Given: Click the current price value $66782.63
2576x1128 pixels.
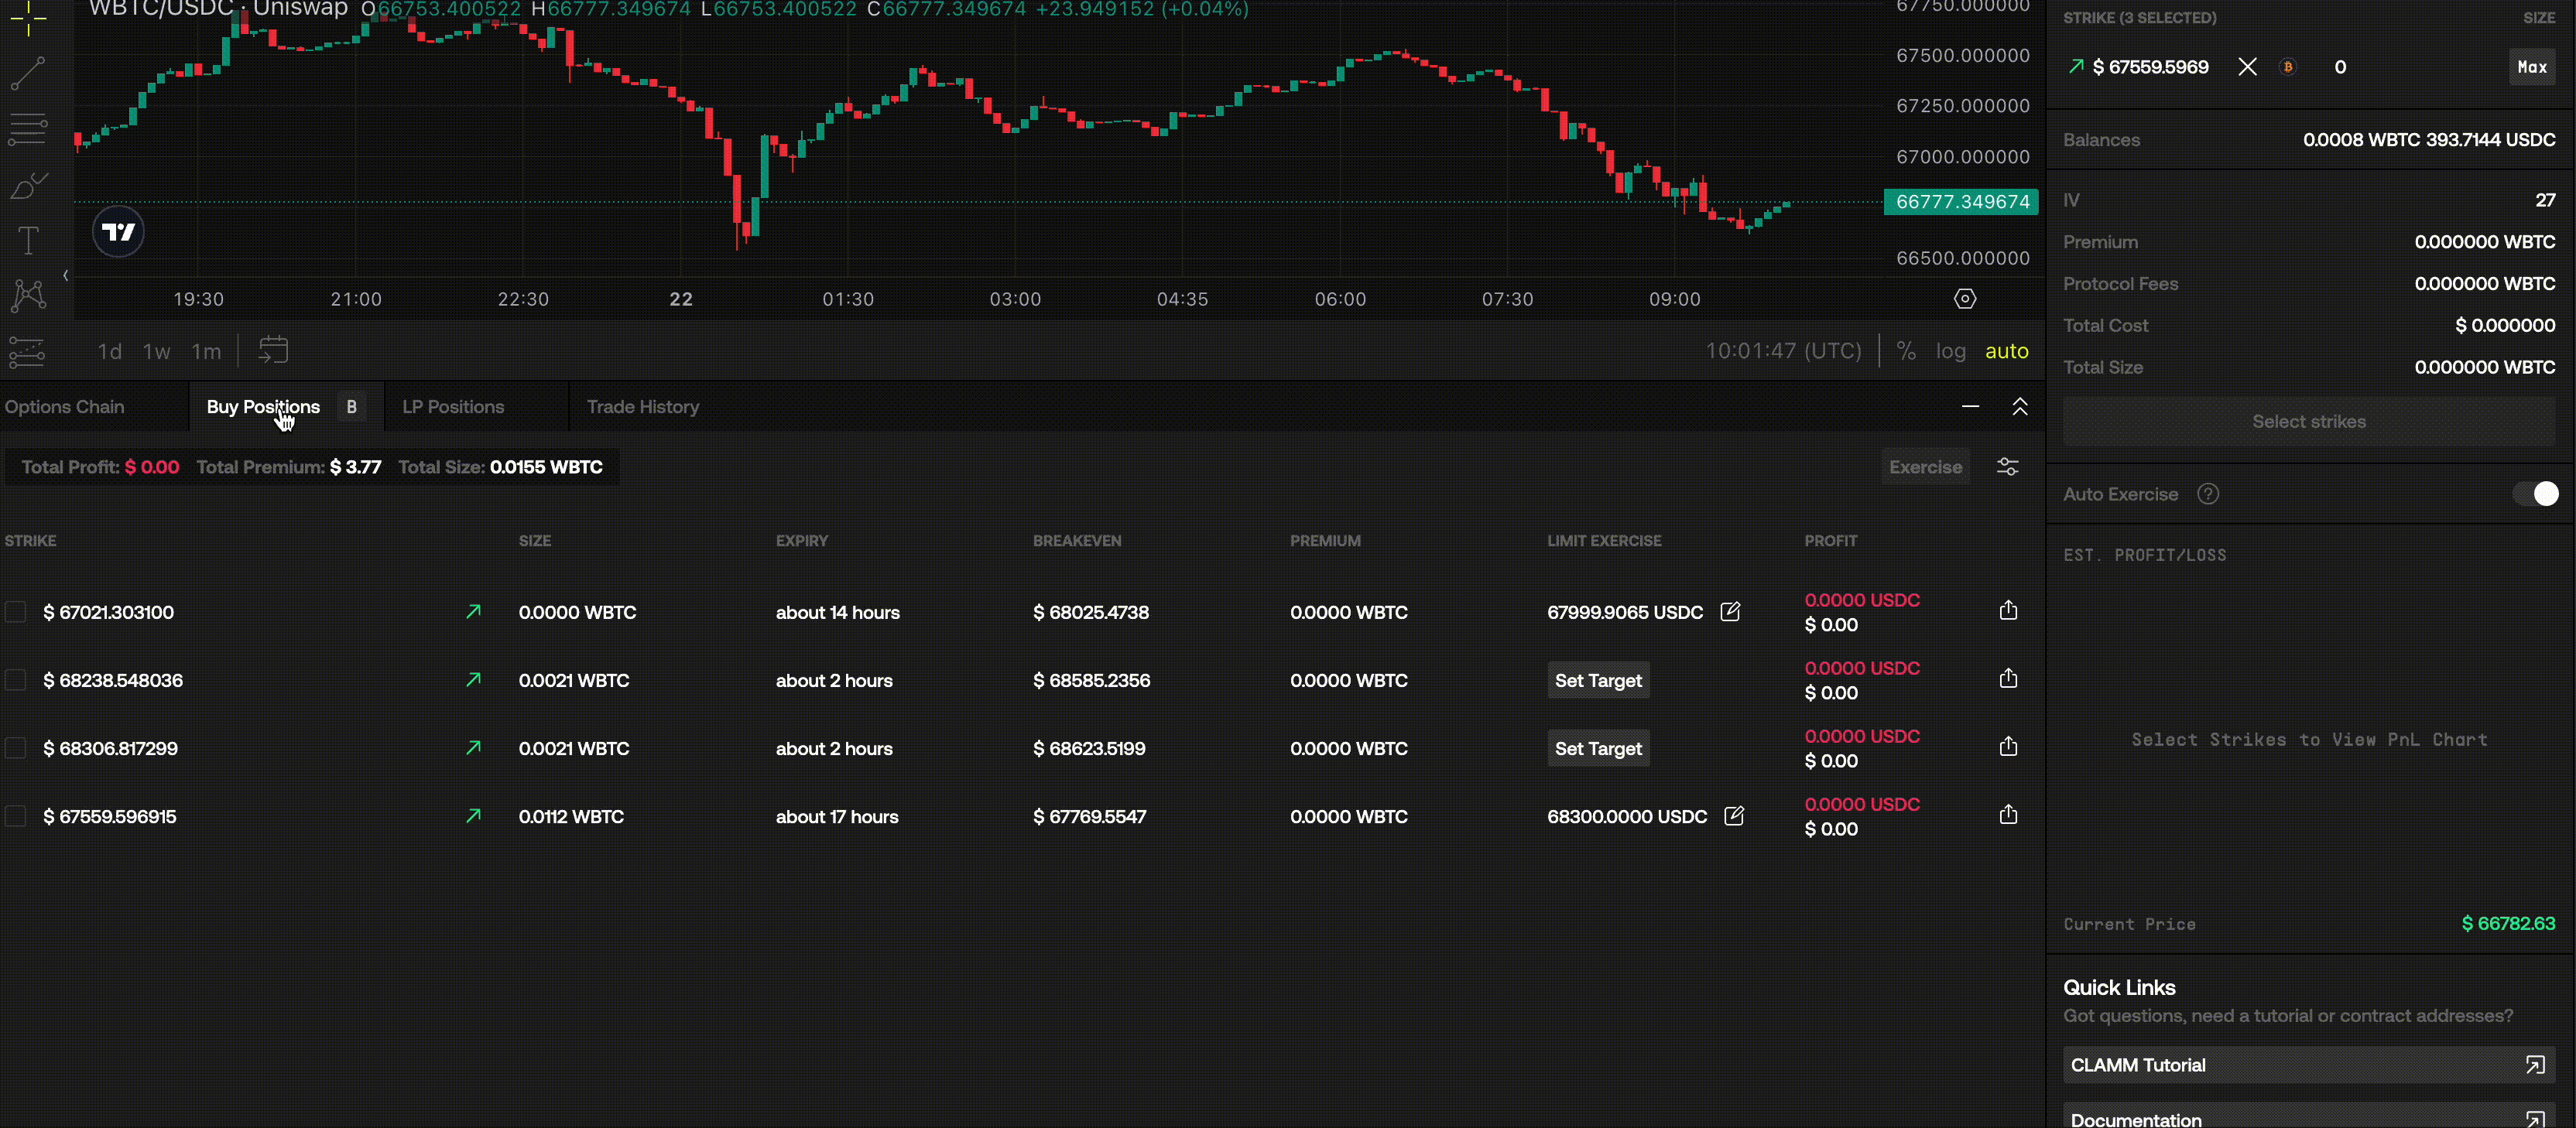Looking at the screenshot, I should (2508, 923).
